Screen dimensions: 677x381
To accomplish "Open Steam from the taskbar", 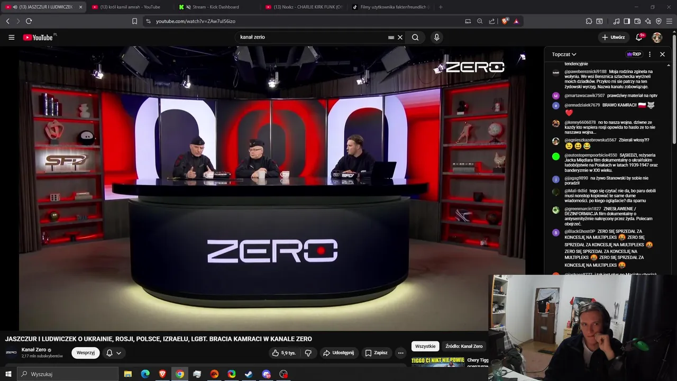I will tap(249, 374).
